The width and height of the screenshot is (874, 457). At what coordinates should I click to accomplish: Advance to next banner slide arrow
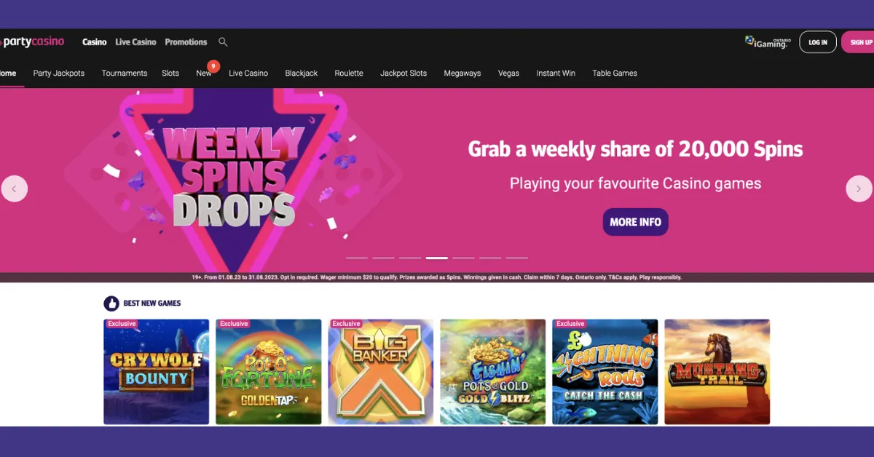pos(859,188)
